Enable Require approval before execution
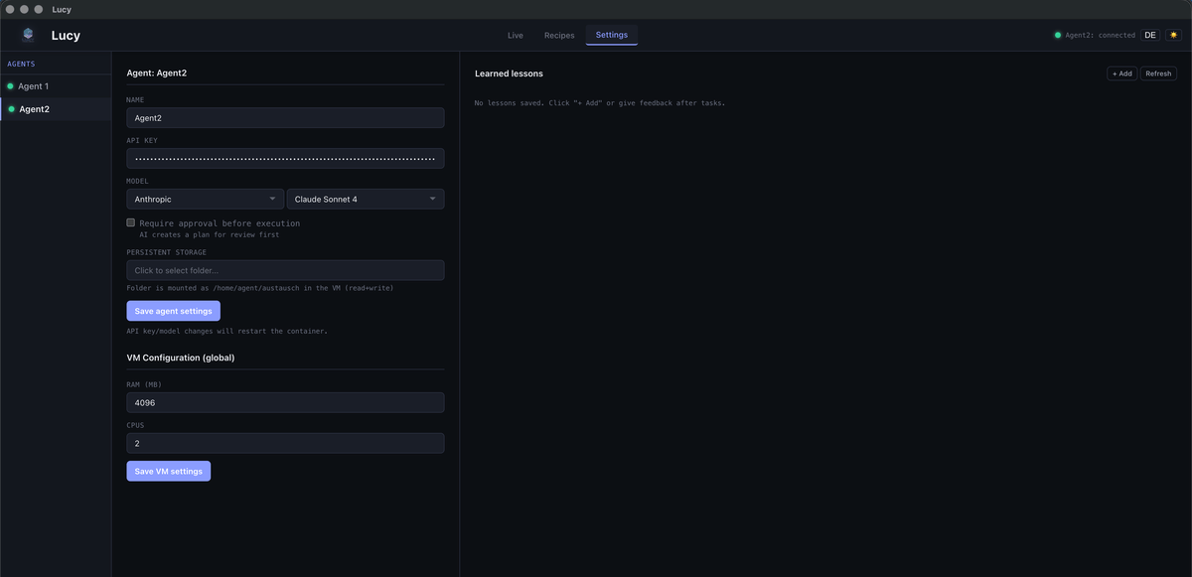1192x577 pixels. [x=130, y=221]
